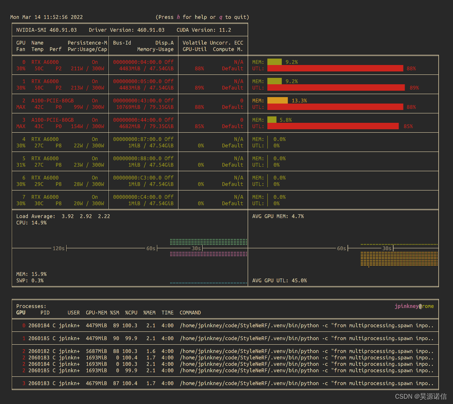The height and width of the screenshot is (404, 453).
Task: Click COMMAND column header
Action: [190, 313]
